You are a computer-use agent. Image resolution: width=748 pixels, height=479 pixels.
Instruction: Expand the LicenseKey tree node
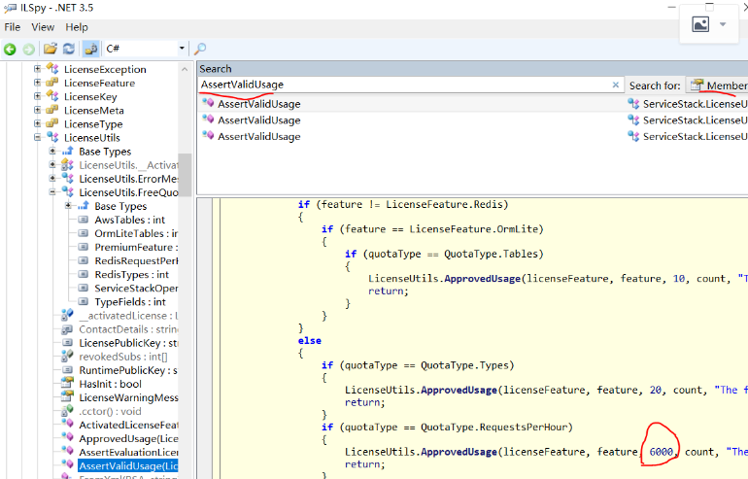pos(38,96)
